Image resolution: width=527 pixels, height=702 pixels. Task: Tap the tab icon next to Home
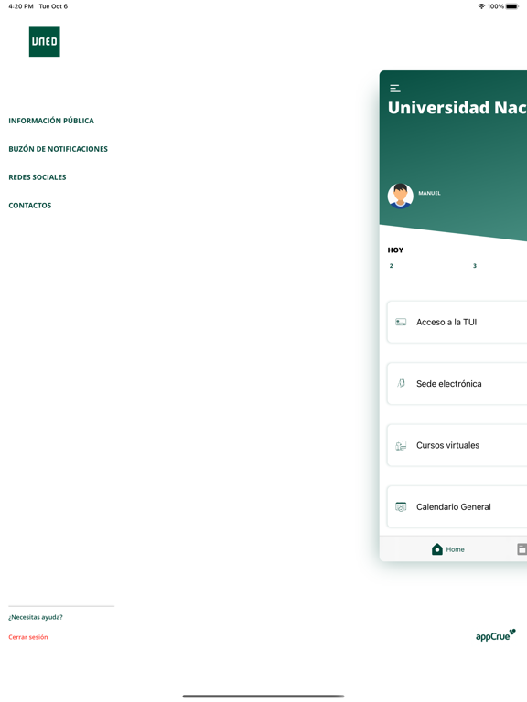(x=522, y=549)
